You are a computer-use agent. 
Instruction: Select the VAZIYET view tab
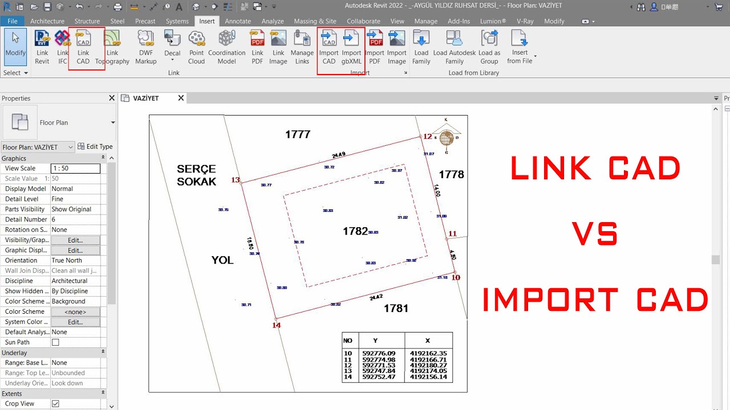pos(146,98)
